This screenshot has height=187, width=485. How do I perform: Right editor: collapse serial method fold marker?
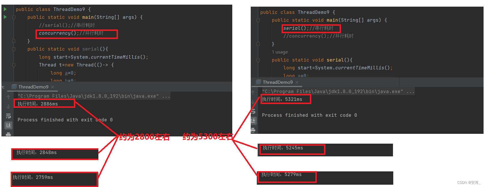coord(258,60)
